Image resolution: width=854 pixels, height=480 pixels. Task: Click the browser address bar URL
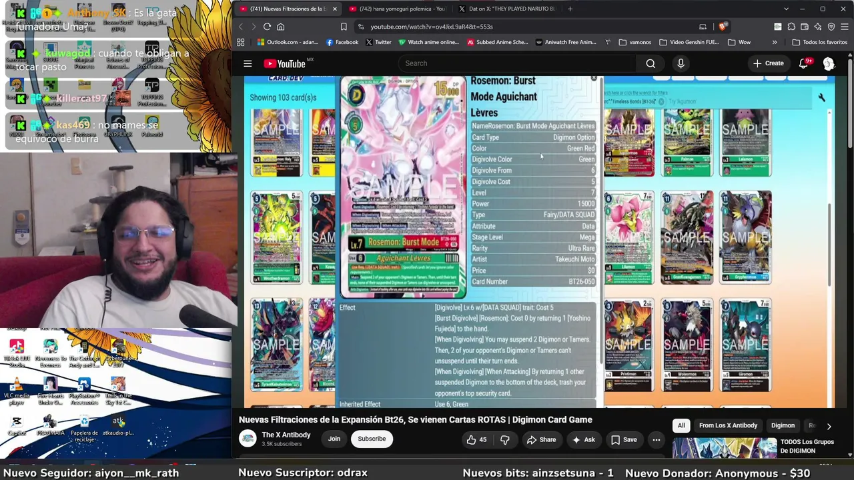click(x=432, y=27)
